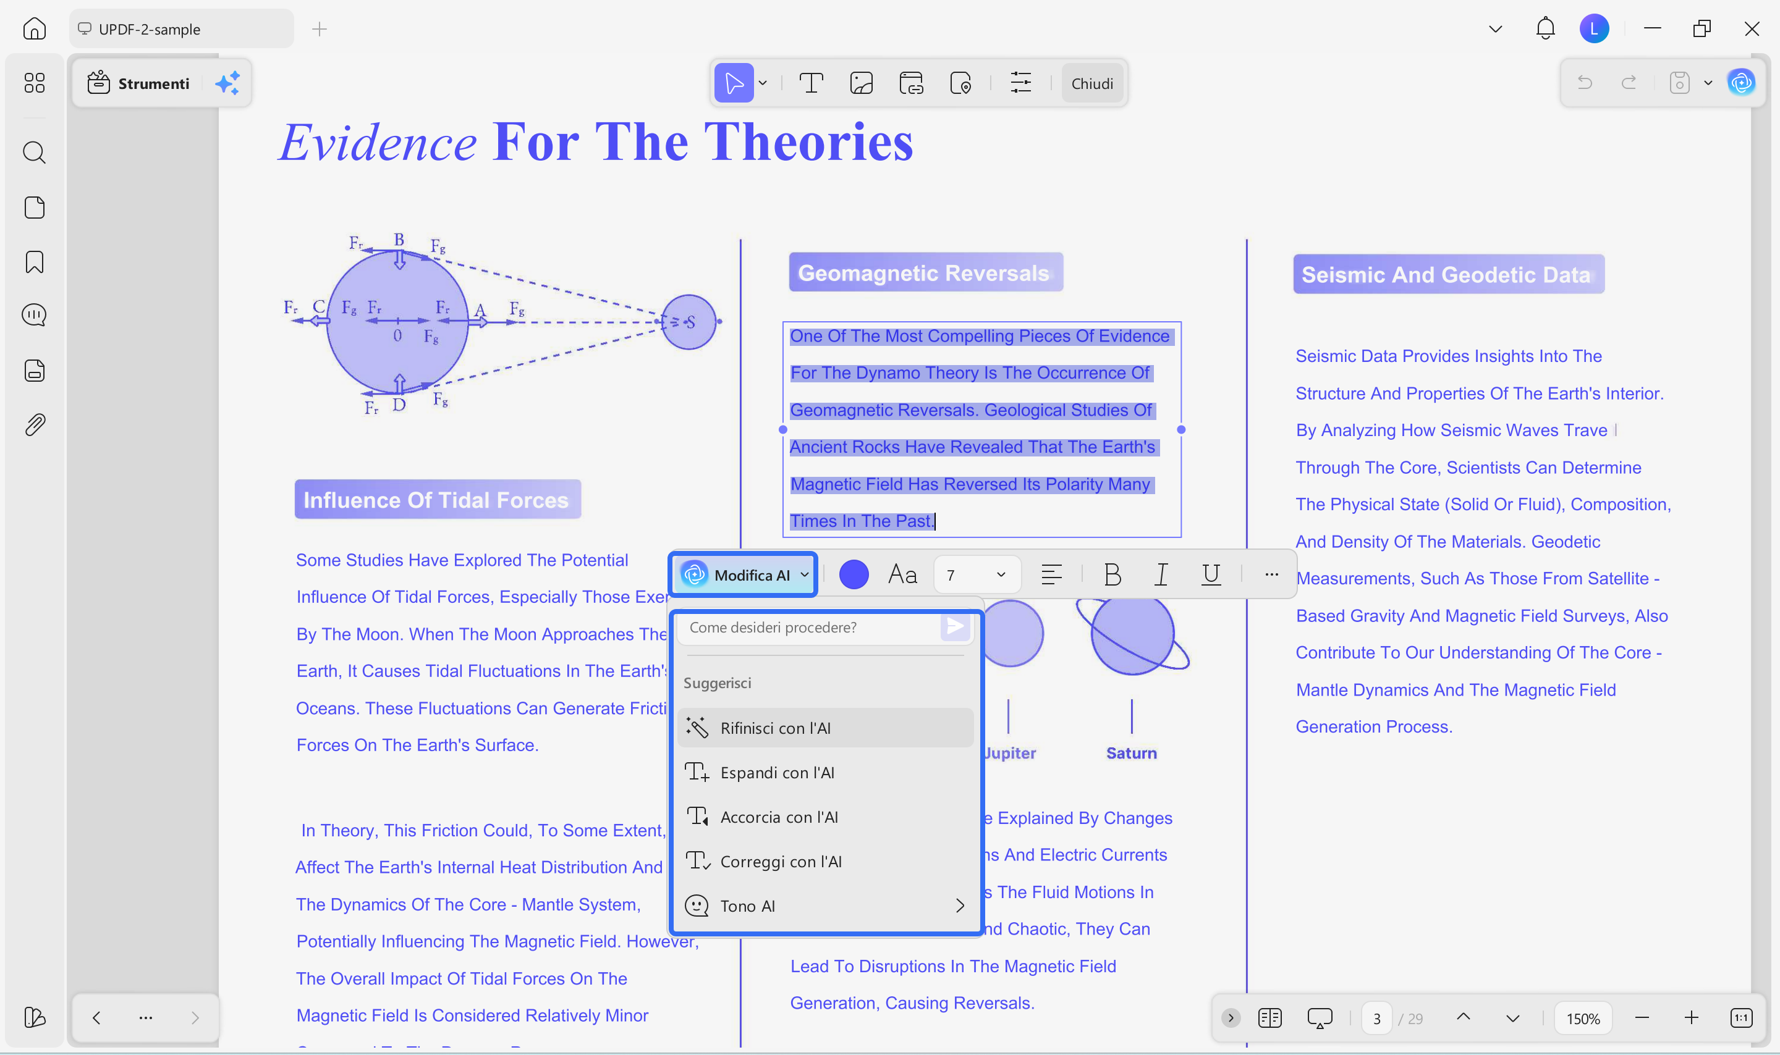
Task: Click the blue text color swatch
Action: coord(854,574)
